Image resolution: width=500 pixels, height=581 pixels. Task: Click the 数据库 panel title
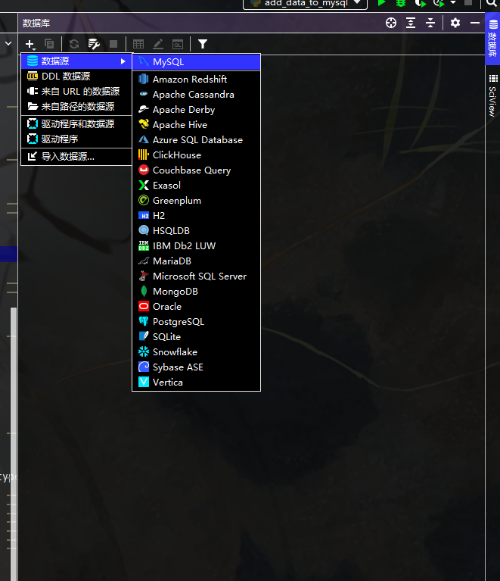[x=36, y=23]
